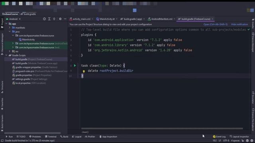This screenshot has height=143, width=255.
Task: Close the activity_main.xml tab
Action: point(92,19)
